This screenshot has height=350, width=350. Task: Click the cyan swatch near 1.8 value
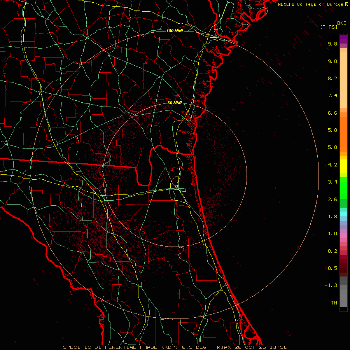click(343, 213)
